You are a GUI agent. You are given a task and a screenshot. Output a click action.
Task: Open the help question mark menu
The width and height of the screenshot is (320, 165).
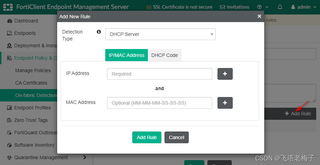point(259,7)
